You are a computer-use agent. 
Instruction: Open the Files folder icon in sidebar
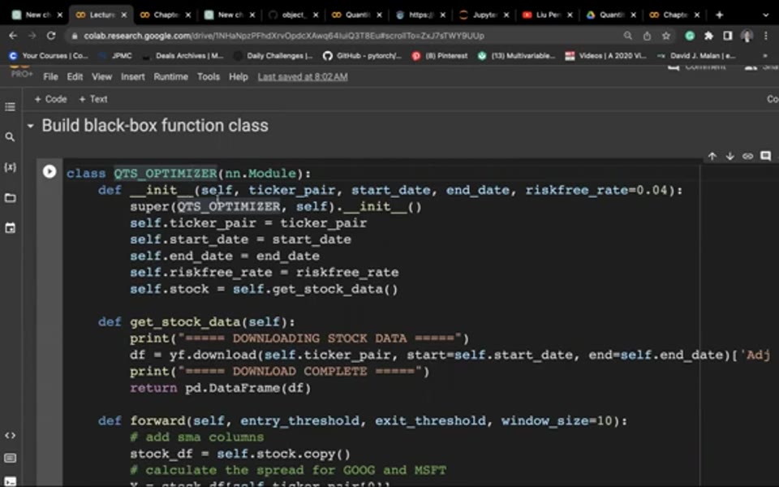click(10, 198)
